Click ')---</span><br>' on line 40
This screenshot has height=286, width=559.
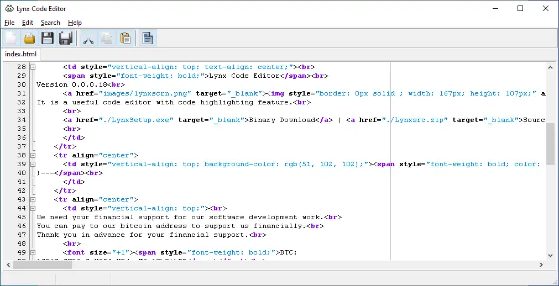pyautogui.click(x=70, y=173)
